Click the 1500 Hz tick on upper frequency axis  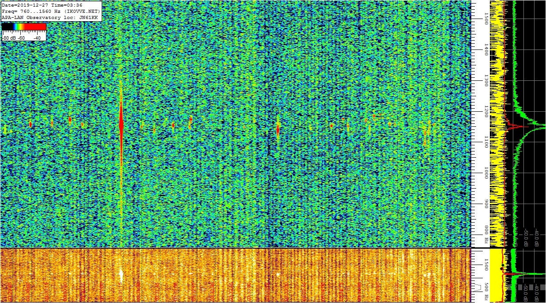pos(487,19)
